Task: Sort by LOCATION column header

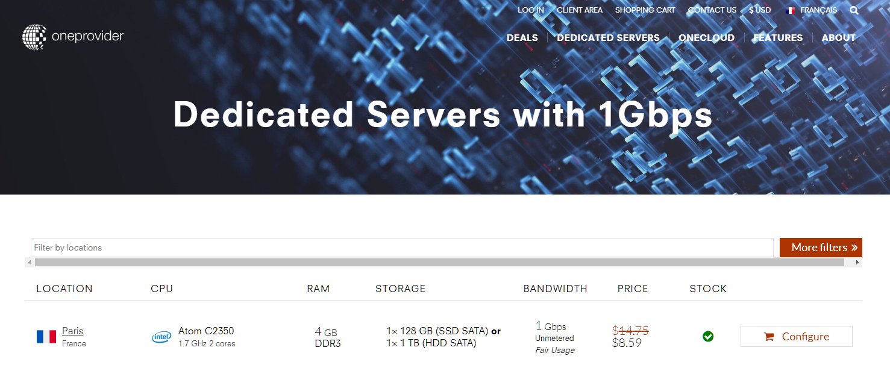Action: coord(64,289)
